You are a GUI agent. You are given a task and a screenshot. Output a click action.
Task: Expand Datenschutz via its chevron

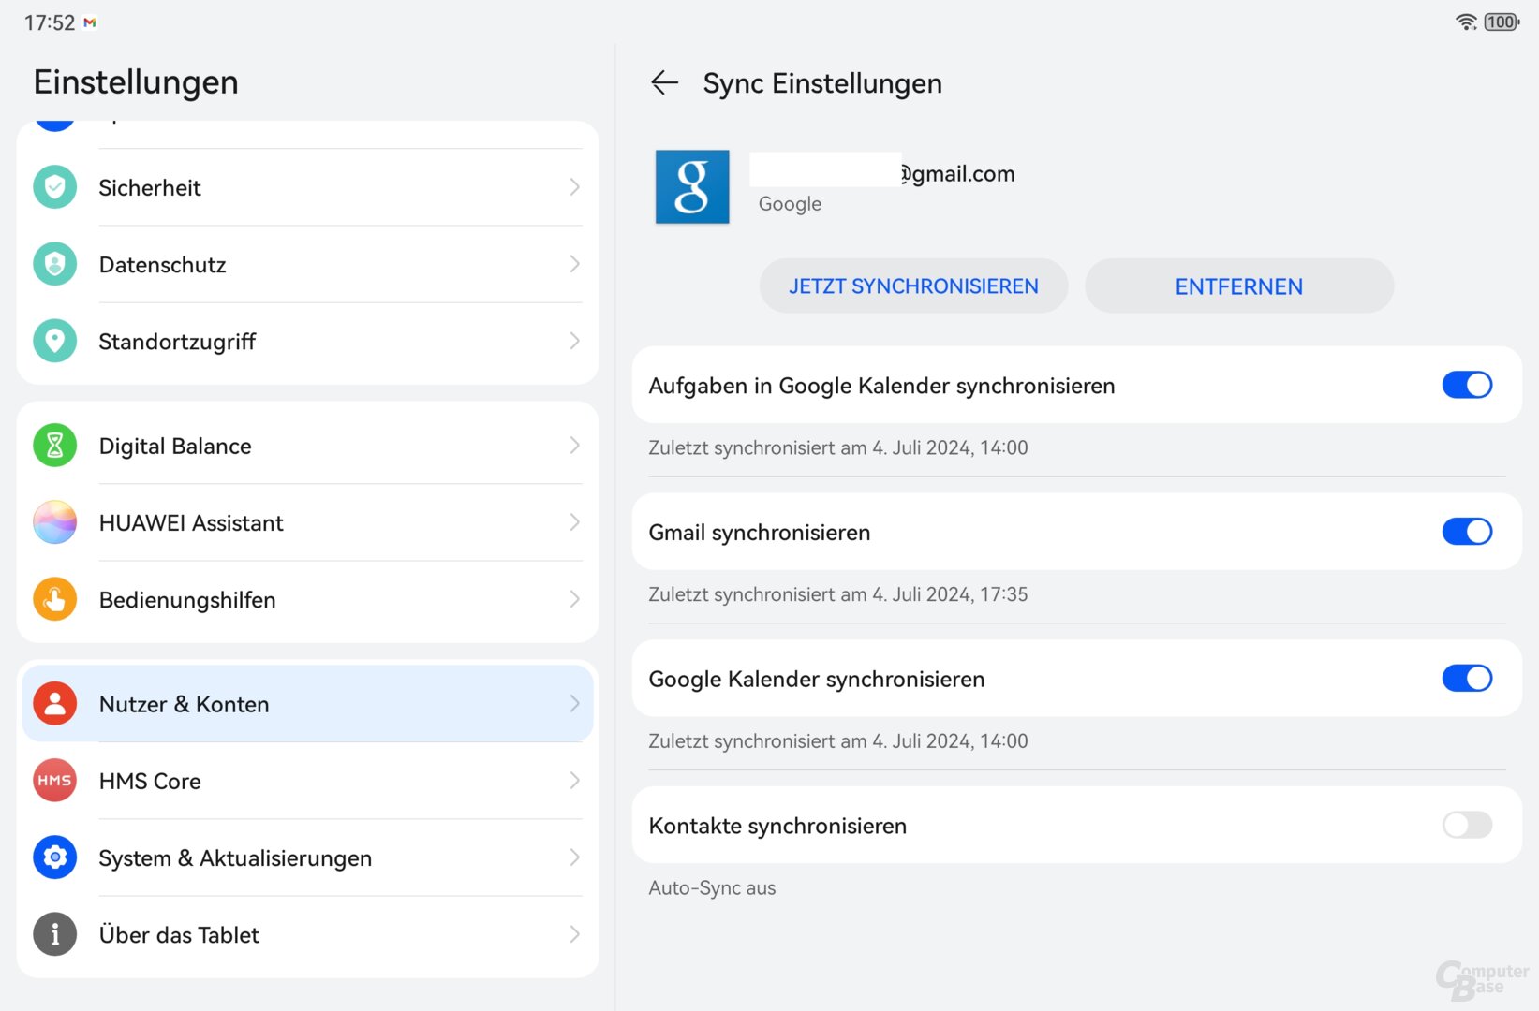click(574, 264)
